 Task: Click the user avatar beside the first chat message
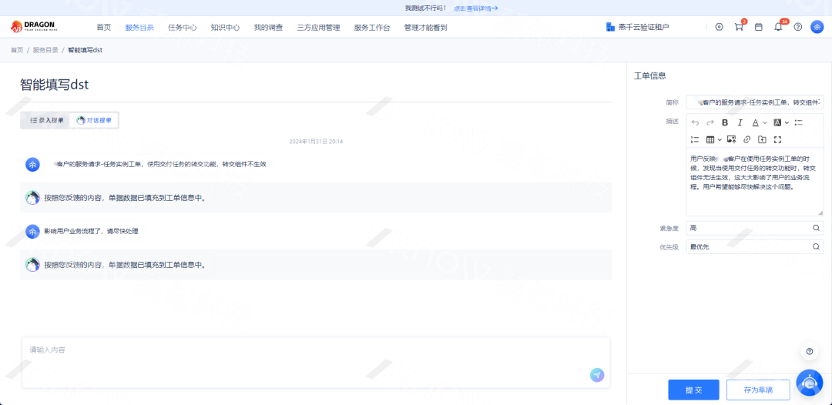coord(32,164)
